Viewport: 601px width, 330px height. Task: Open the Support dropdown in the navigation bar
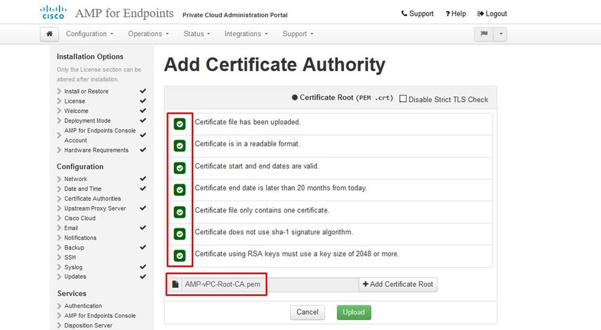pos(298,34)
